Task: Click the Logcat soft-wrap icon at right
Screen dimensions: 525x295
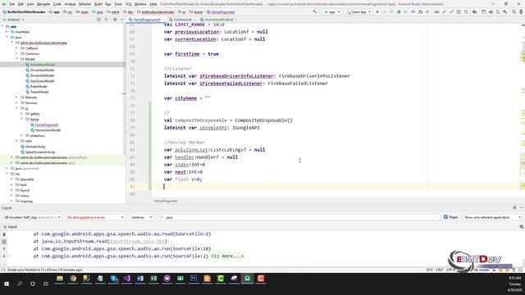Action: [x=522, y=227]
